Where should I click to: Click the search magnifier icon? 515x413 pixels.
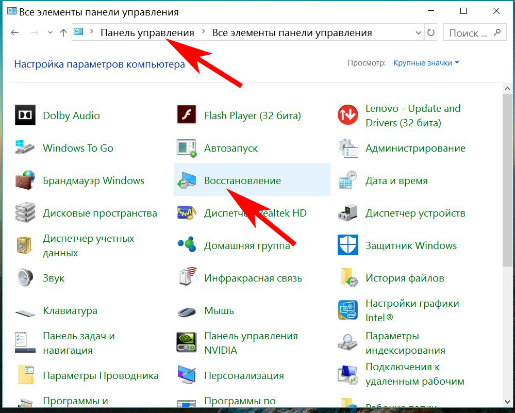[x=497, y=32]
